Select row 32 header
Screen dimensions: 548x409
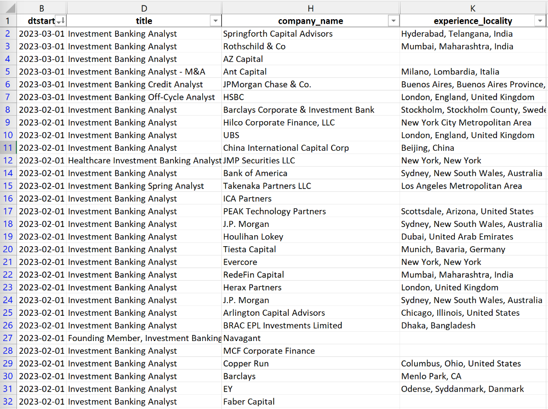click(x=8, y=402)
